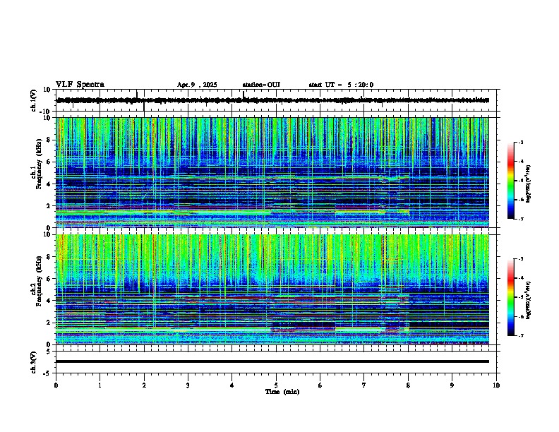Click the "-3" label on ch.1 color bar
The image size is (559, 432).
click(521, 142)
